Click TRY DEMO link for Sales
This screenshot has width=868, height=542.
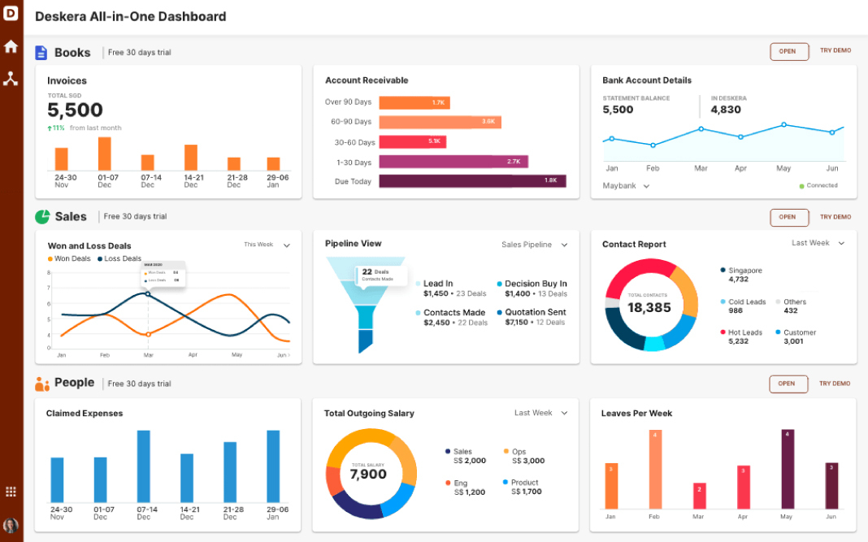click(x=835, y=217)
